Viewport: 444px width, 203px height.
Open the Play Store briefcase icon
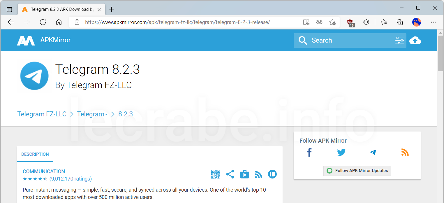pyautogui.click(x=245, y=174)
